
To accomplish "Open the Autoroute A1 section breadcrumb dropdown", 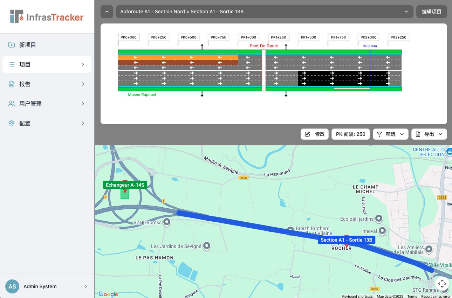I will 406,12.
